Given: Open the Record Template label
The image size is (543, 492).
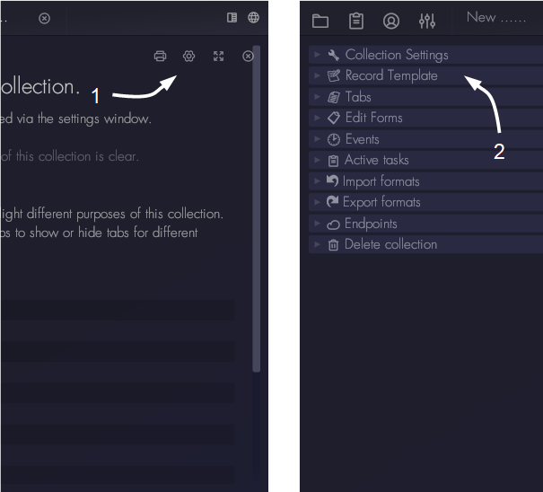Looking at the screenshot, I should click(391, 75).
